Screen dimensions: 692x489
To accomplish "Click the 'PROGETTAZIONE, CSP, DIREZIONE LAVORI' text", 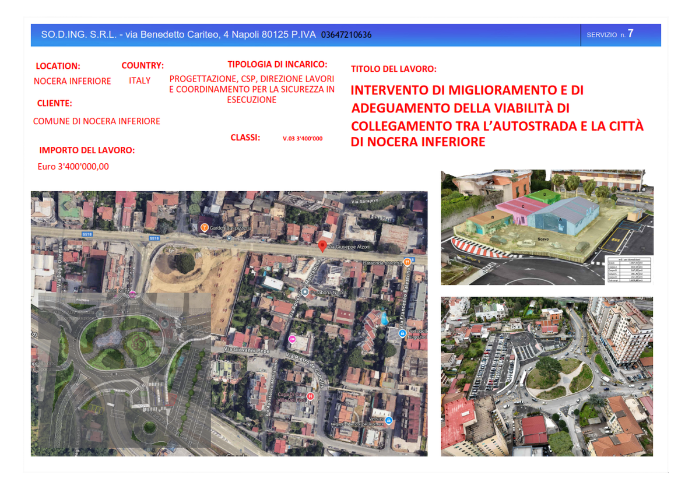I will 251,79.
